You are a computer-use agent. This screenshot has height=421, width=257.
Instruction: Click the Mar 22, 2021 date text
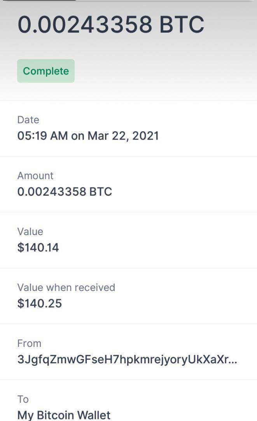[x=123, y=136]
